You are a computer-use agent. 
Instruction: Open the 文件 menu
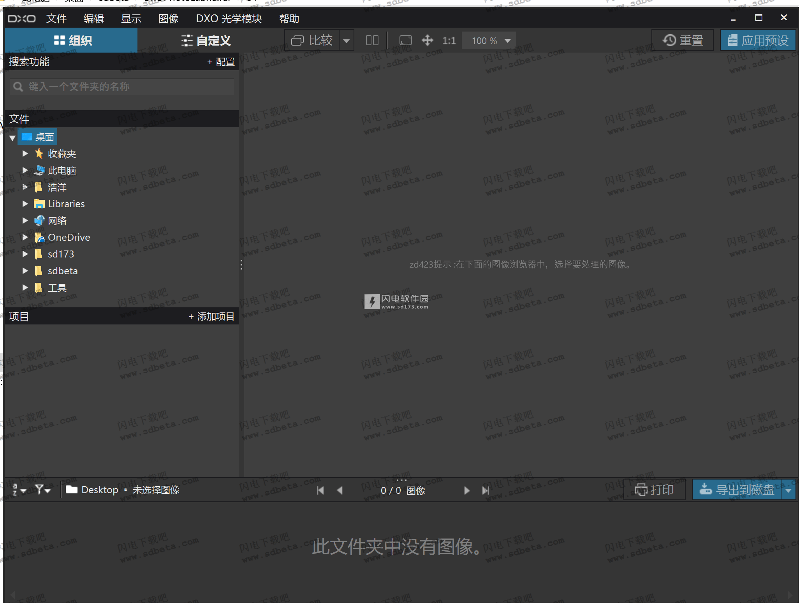tap(56, 18)
